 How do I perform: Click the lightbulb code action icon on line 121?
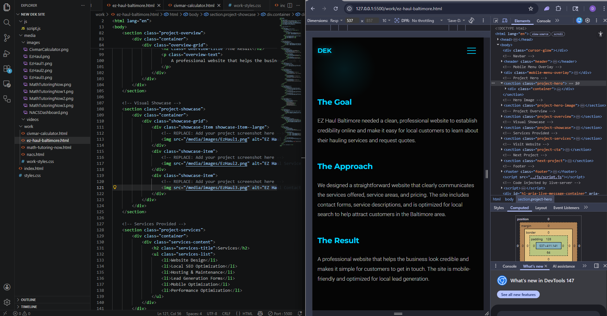[115, 187]
